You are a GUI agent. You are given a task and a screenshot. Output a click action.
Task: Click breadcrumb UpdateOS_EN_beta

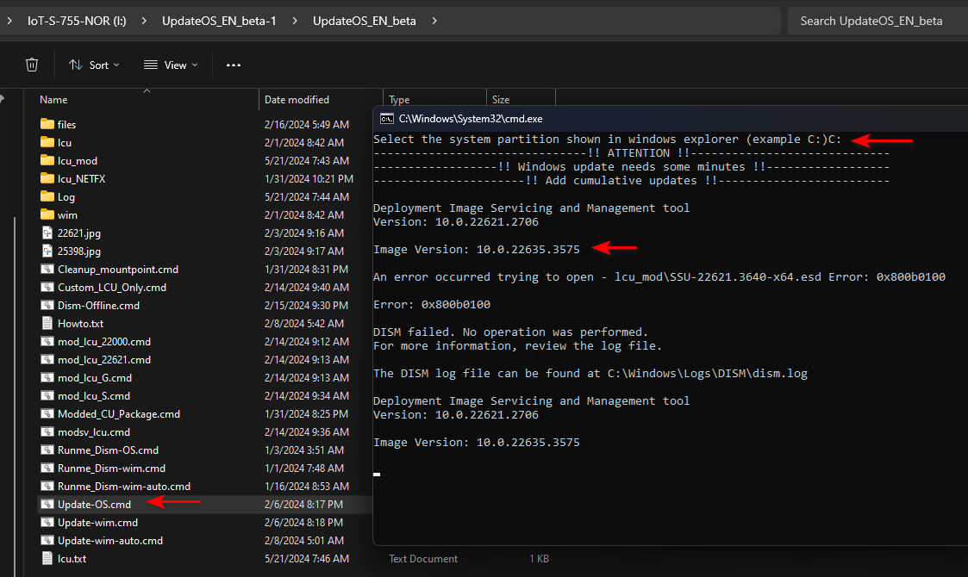point(365,21)
